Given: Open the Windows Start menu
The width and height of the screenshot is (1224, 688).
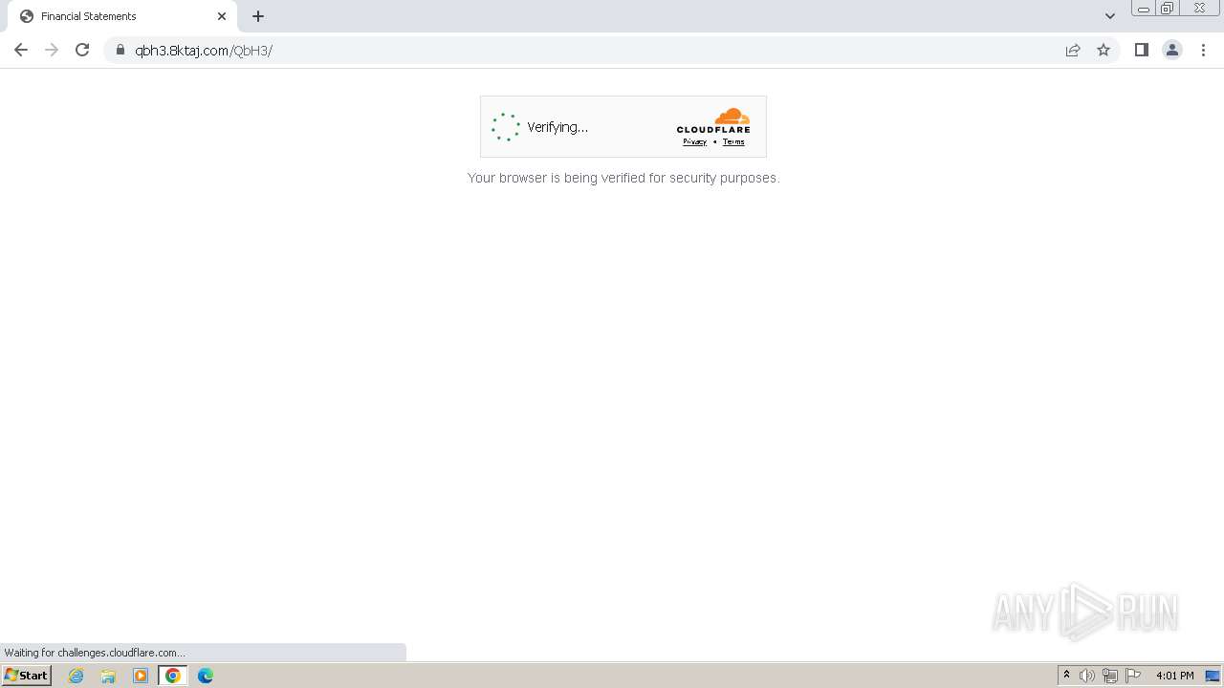Looking at the screenshot, I should click(x=27, y=676).
